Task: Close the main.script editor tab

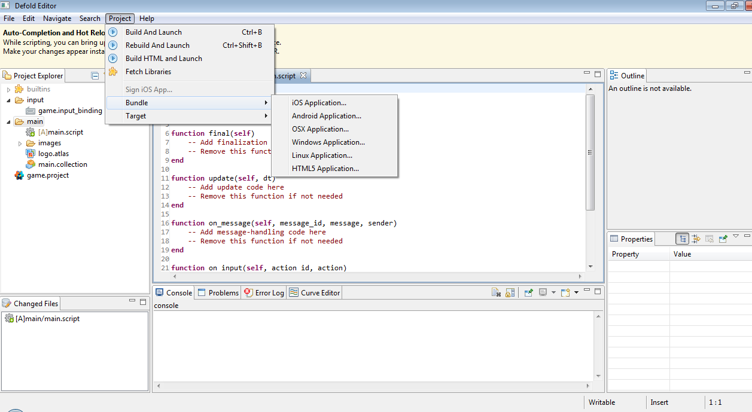Action: [303, 75]
